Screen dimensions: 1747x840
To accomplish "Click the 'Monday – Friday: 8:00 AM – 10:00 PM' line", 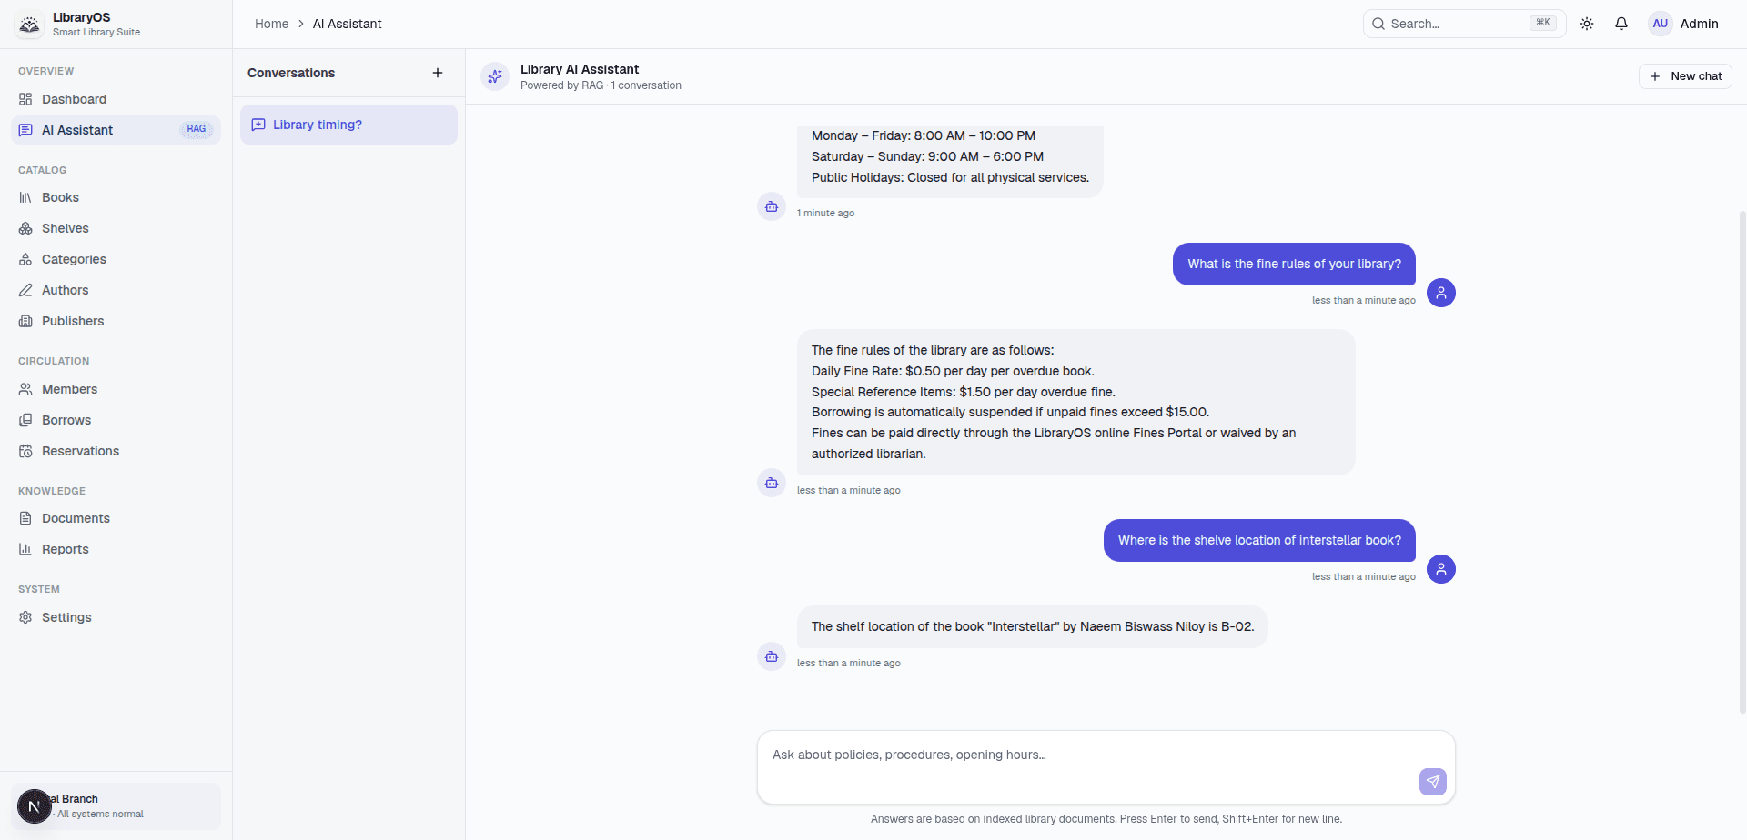I will [x=924, y=135].
